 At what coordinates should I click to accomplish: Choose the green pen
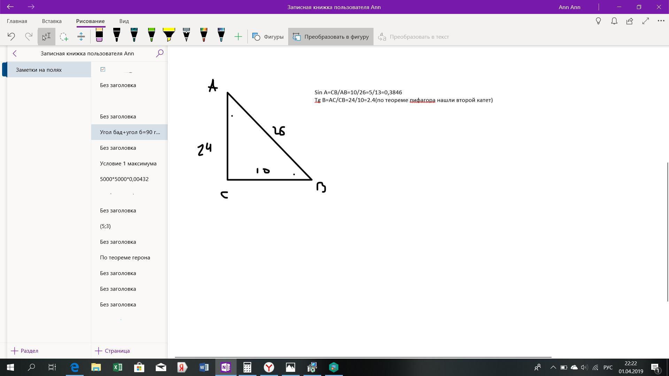(152, 36)
